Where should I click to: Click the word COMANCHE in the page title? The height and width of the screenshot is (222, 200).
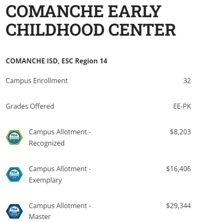pyautogui.click(x=54, y=11)
